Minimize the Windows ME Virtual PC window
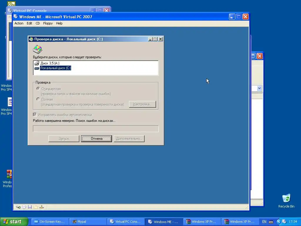Screen dimensions: 301x226 tap(232, 17)
